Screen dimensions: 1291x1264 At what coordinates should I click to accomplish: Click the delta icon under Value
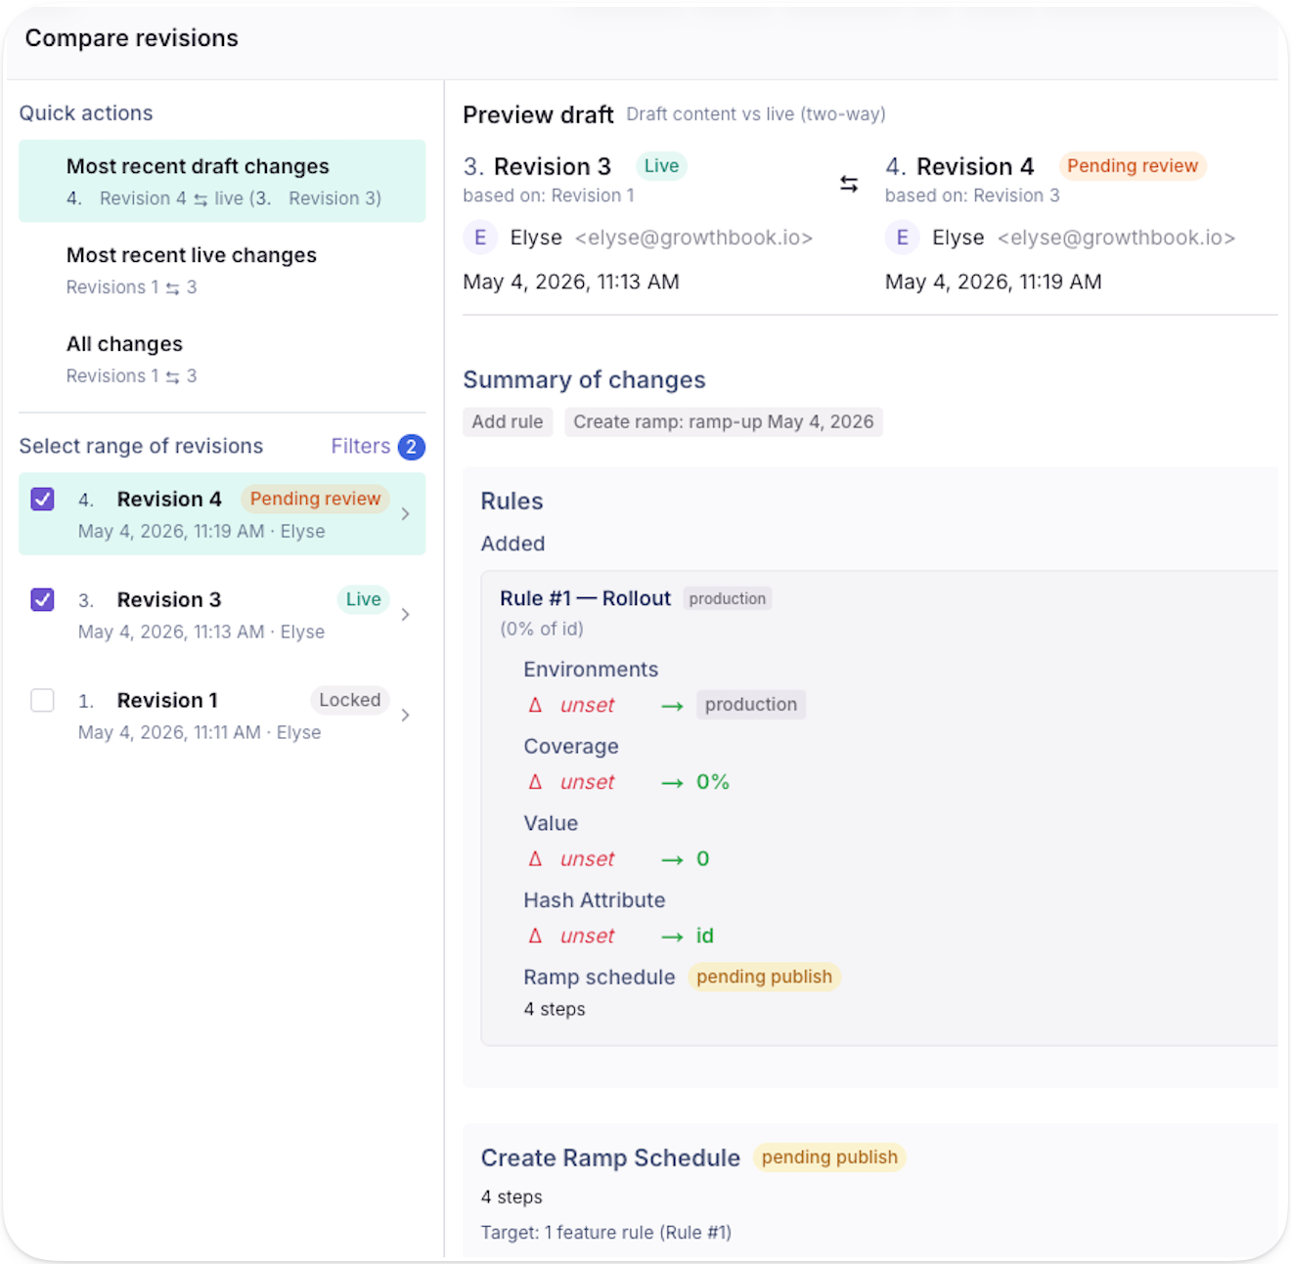pos(535,859)
